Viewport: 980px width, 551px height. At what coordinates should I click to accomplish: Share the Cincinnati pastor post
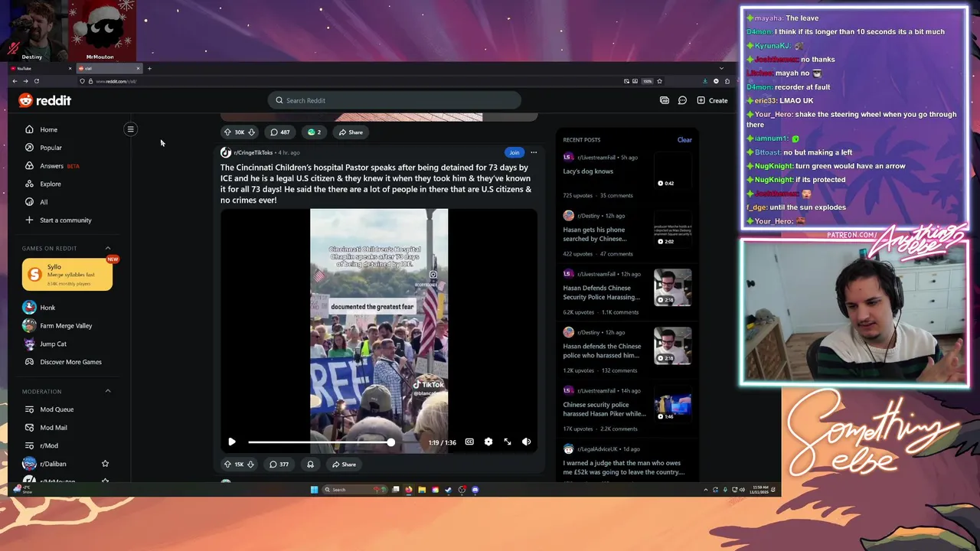345,465
